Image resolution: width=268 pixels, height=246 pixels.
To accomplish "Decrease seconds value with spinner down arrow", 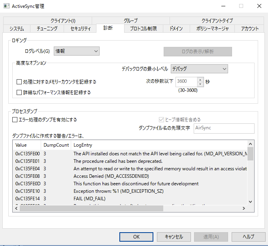I will pyautogui.click(x=200, y=84).
